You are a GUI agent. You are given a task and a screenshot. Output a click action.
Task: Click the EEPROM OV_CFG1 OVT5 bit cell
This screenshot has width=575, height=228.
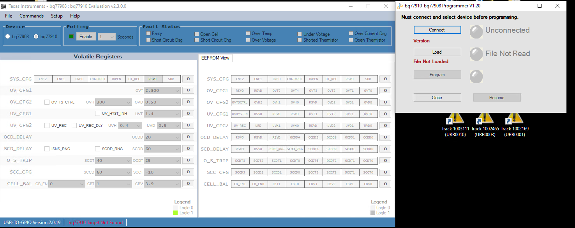point(276,91)
